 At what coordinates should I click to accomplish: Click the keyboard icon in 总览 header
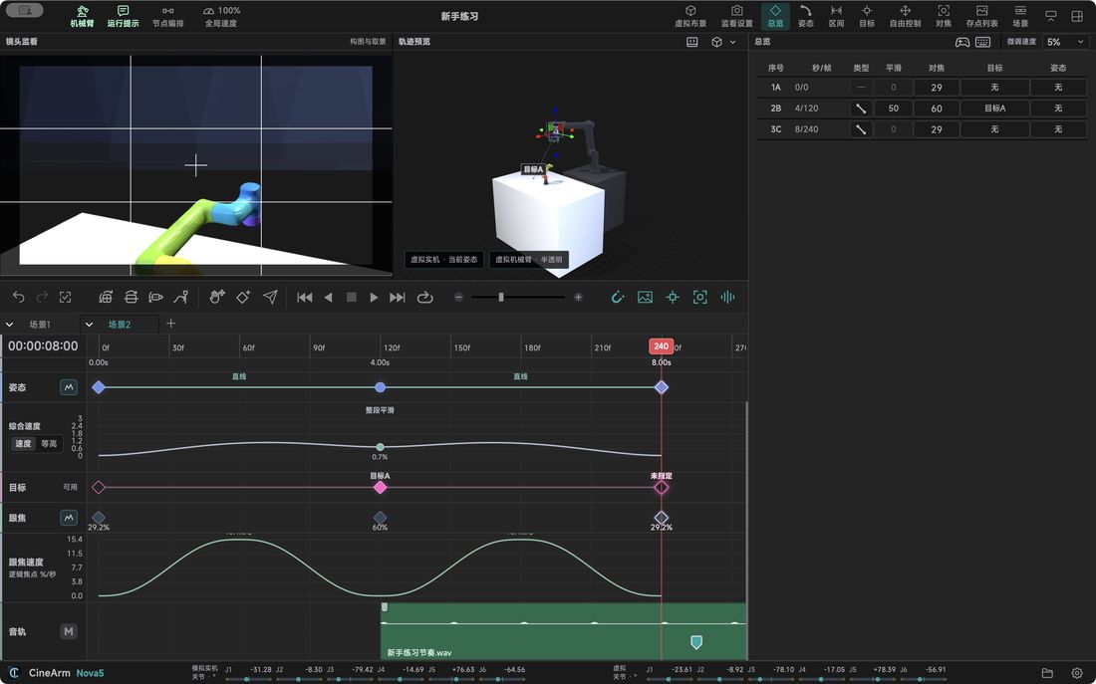tap(982, 42)
